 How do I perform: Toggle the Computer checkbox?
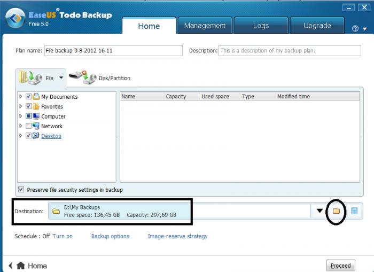28,116
